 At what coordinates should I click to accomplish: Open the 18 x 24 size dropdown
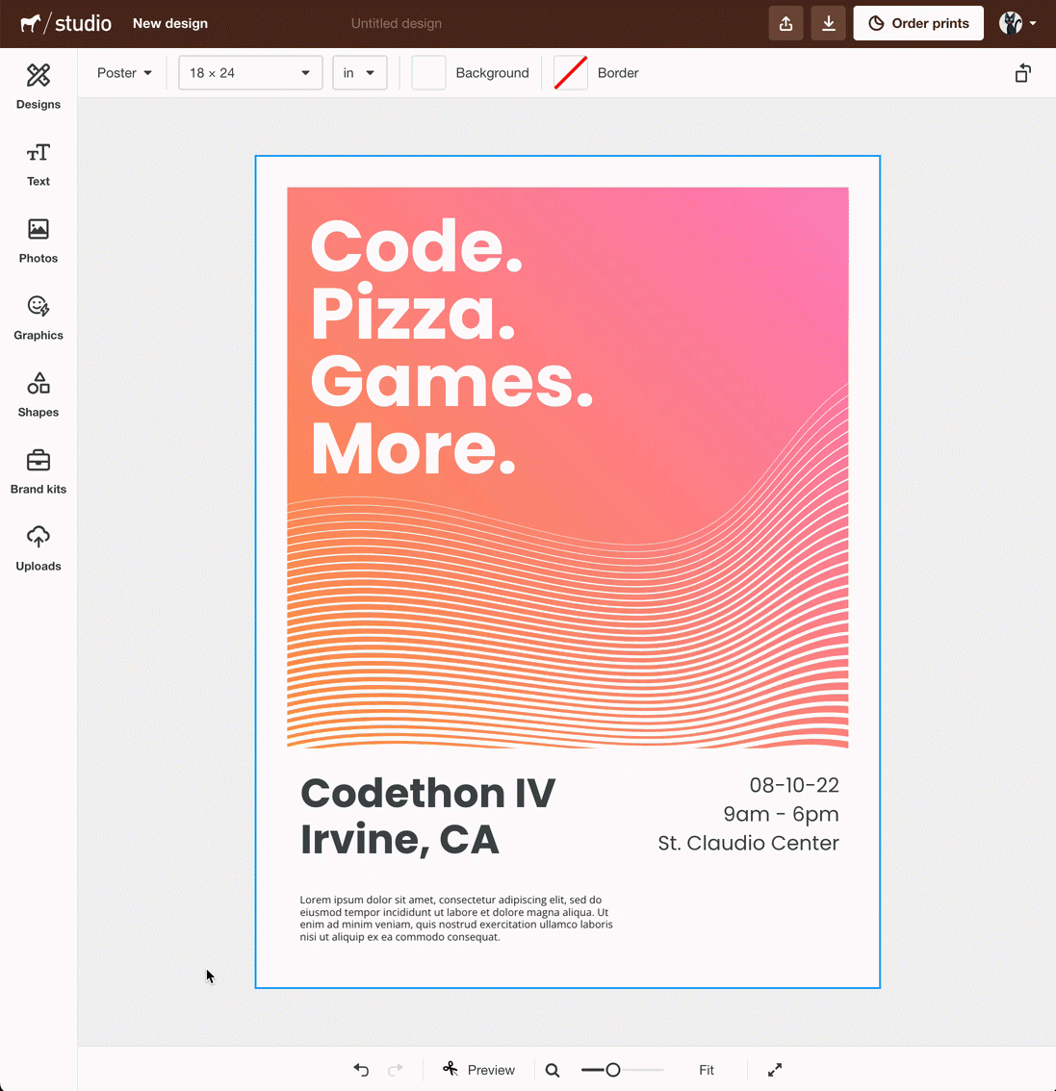tap(249, 72)
